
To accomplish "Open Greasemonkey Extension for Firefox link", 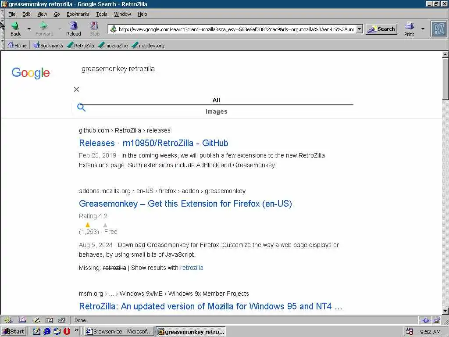I will pos(185,204).
